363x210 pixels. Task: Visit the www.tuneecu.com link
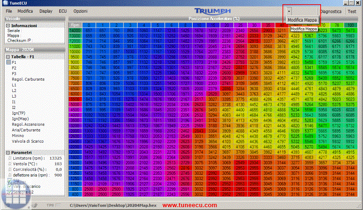(190, 205)
